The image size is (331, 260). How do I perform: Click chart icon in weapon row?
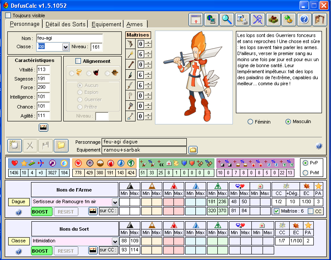[93, 211]
